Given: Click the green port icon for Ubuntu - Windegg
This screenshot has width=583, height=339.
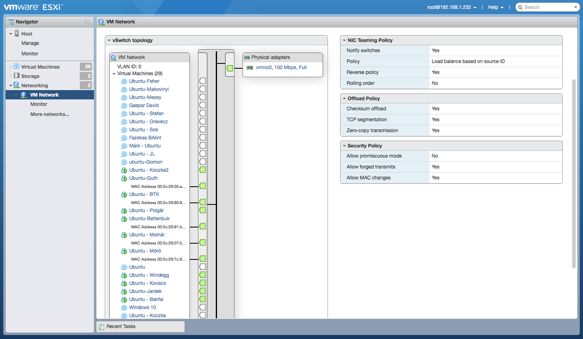Looking at the screenshot, I should click(202, 275).
